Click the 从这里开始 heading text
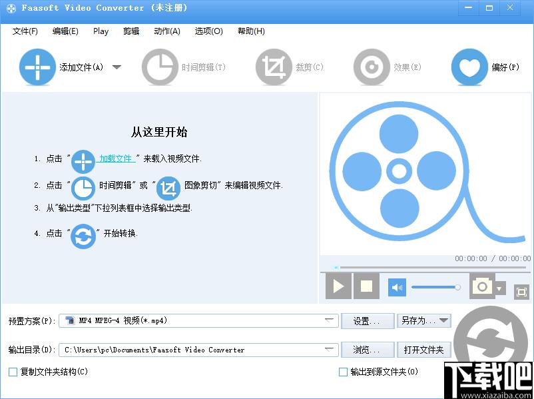This screenshot has height=399, width=534. 159,132
